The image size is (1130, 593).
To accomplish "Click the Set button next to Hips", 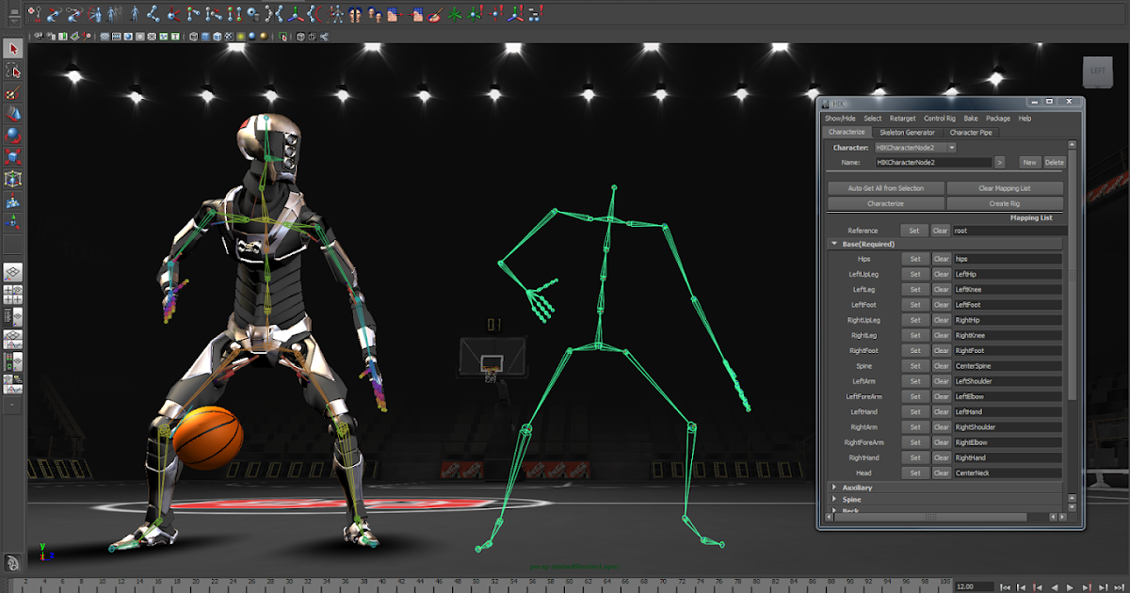I will 915,258.
